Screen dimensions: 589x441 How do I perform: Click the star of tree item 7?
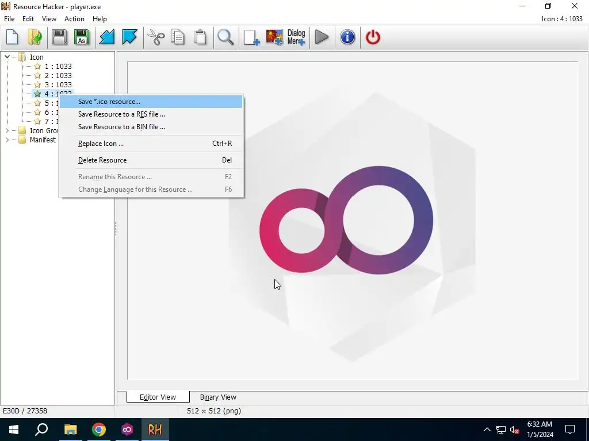coord(37,122)
